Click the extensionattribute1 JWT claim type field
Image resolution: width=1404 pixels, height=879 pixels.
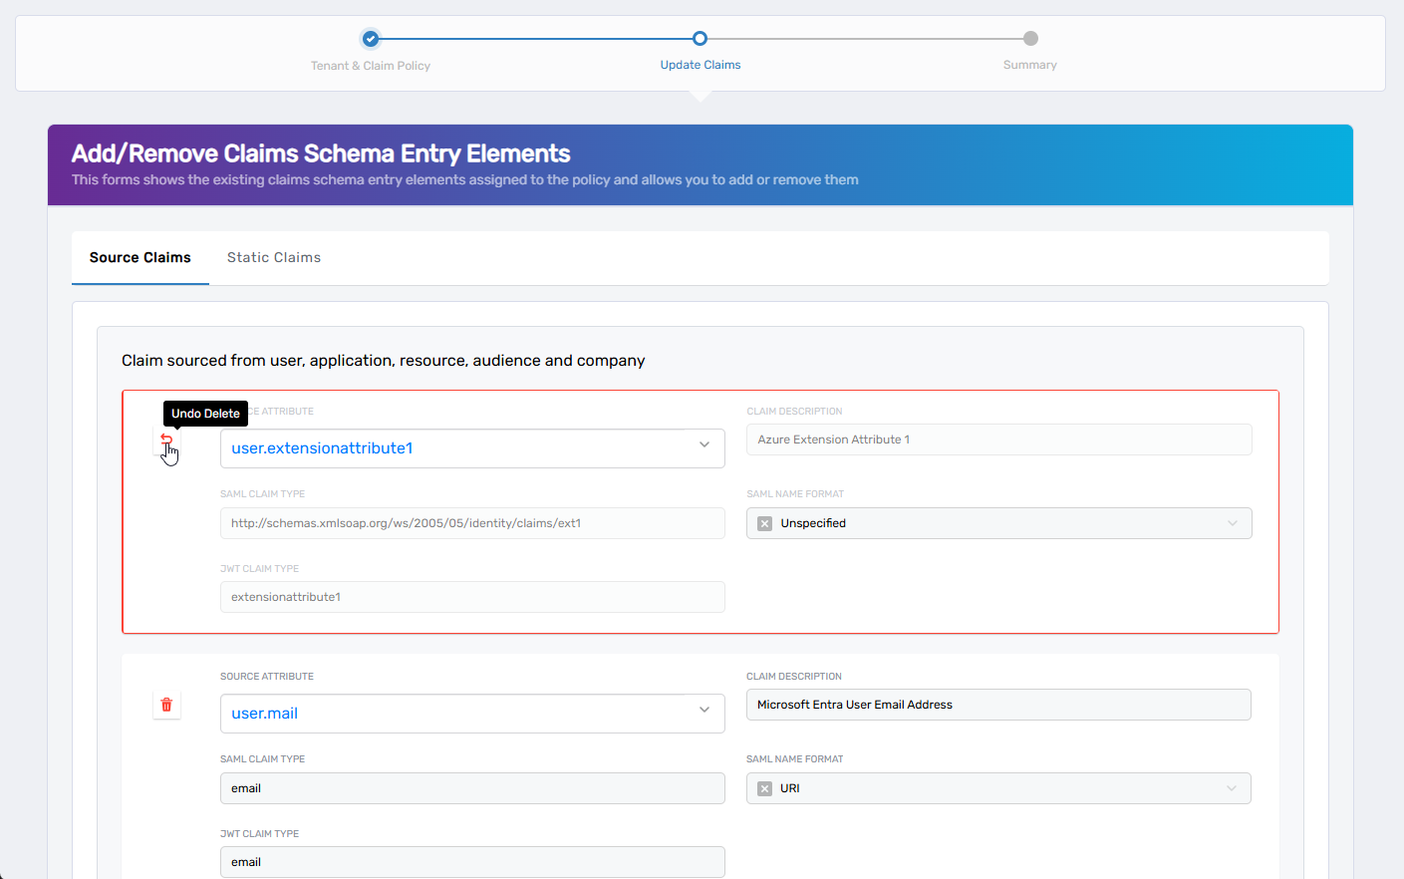click(471, 597)
